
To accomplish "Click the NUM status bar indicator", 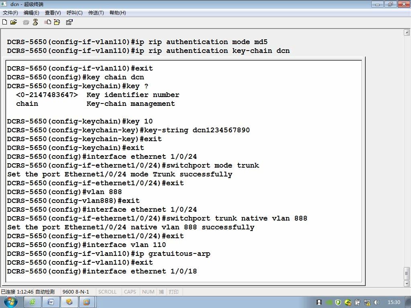I will coord(148,292).
